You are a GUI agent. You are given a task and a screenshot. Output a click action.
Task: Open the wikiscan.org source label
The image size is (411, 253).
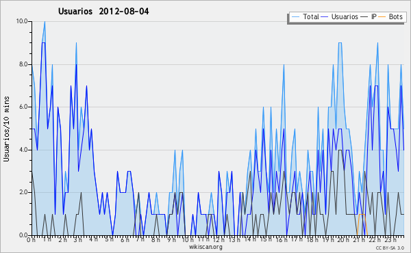click(x=206, y=247)
